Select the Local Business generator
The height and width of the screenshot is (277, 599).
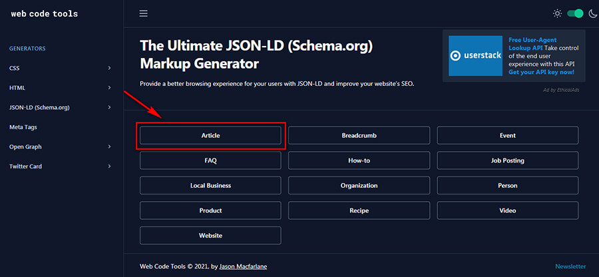point(210,186)
